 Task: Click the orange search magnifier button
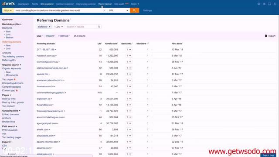134,10
